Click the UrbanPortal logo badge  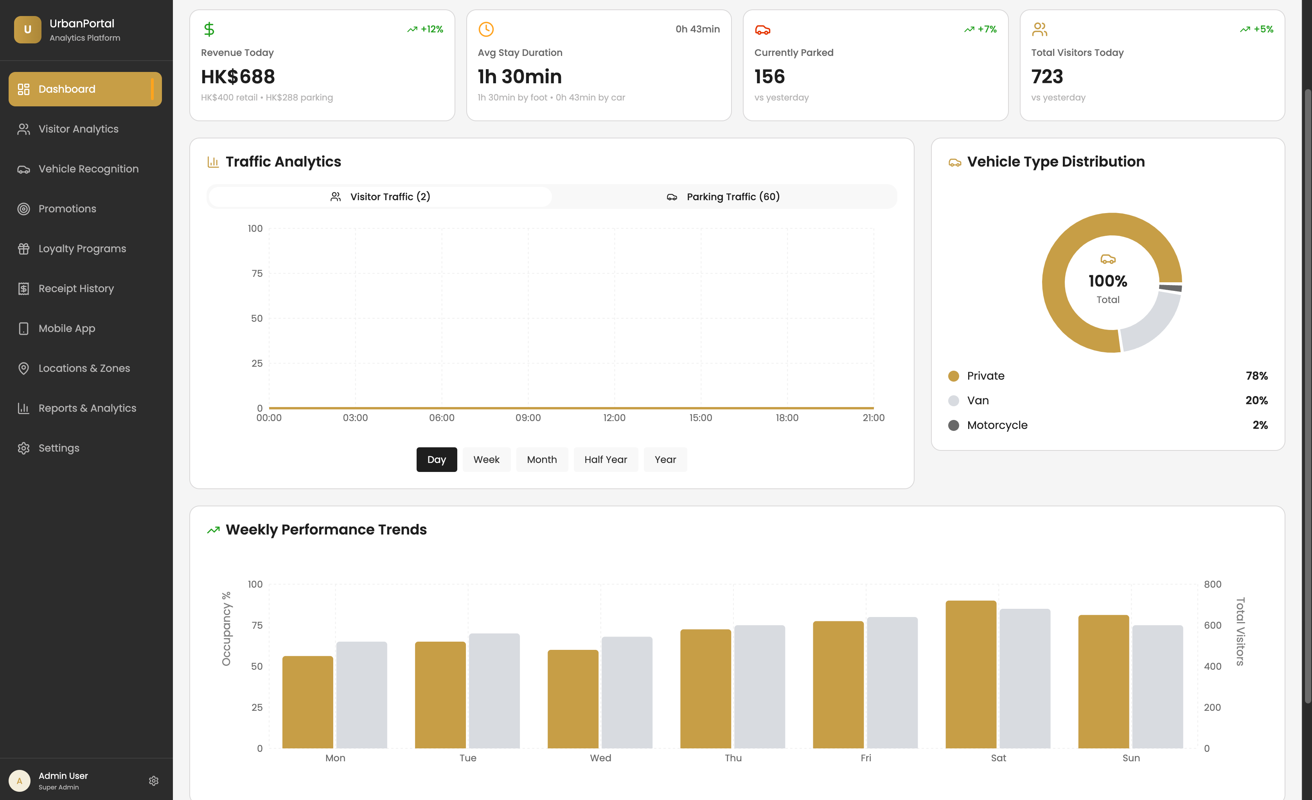(x=27, y=29)
